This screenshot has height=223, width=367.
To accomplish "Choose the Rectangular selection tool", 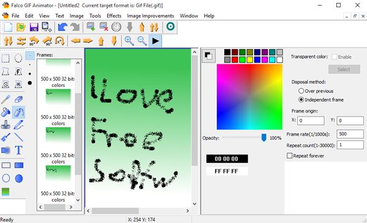I will coord(6,58).
